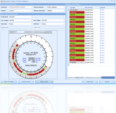This screenshot has width=116, height=113.
Task: Click the Record 1 of 23 label
Action: (79, 78)
